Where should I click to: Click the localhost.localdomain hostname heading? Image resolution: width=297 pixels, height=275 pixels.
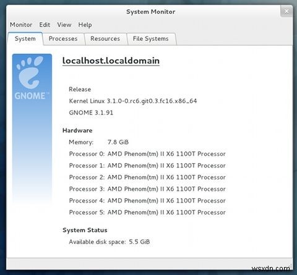tap(111, 61)
